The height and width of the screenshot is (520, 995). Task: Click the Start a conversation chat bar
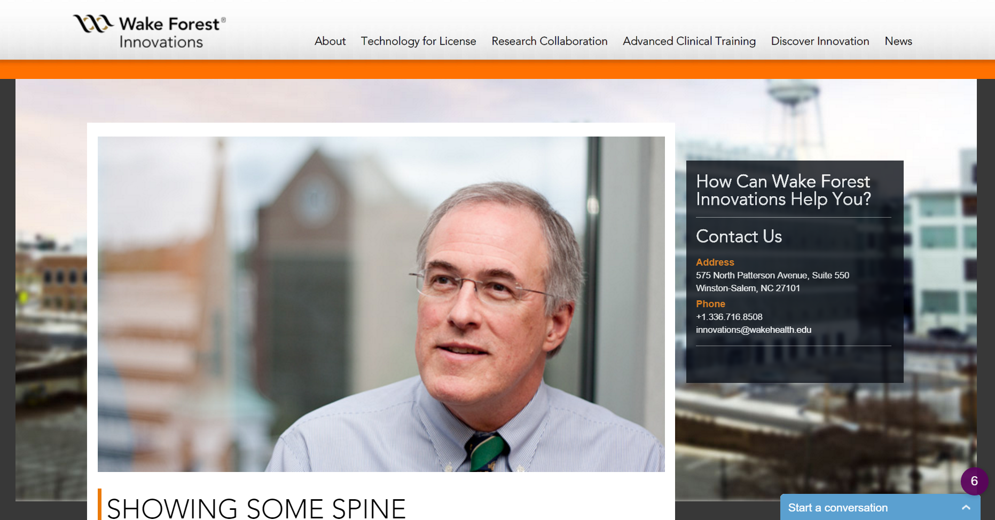[880, 507]
